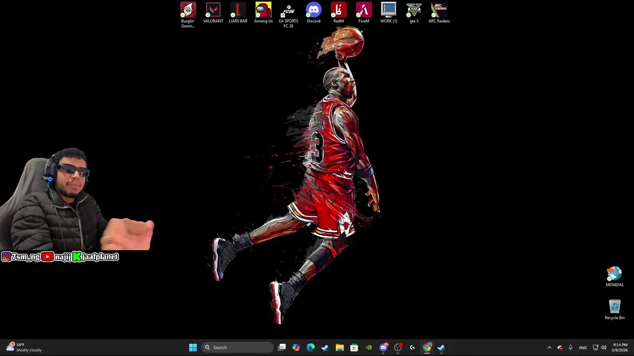Open the Recycle Bin
The width and height of the screenshot is (634, 356).
click(x=615, y=310)
